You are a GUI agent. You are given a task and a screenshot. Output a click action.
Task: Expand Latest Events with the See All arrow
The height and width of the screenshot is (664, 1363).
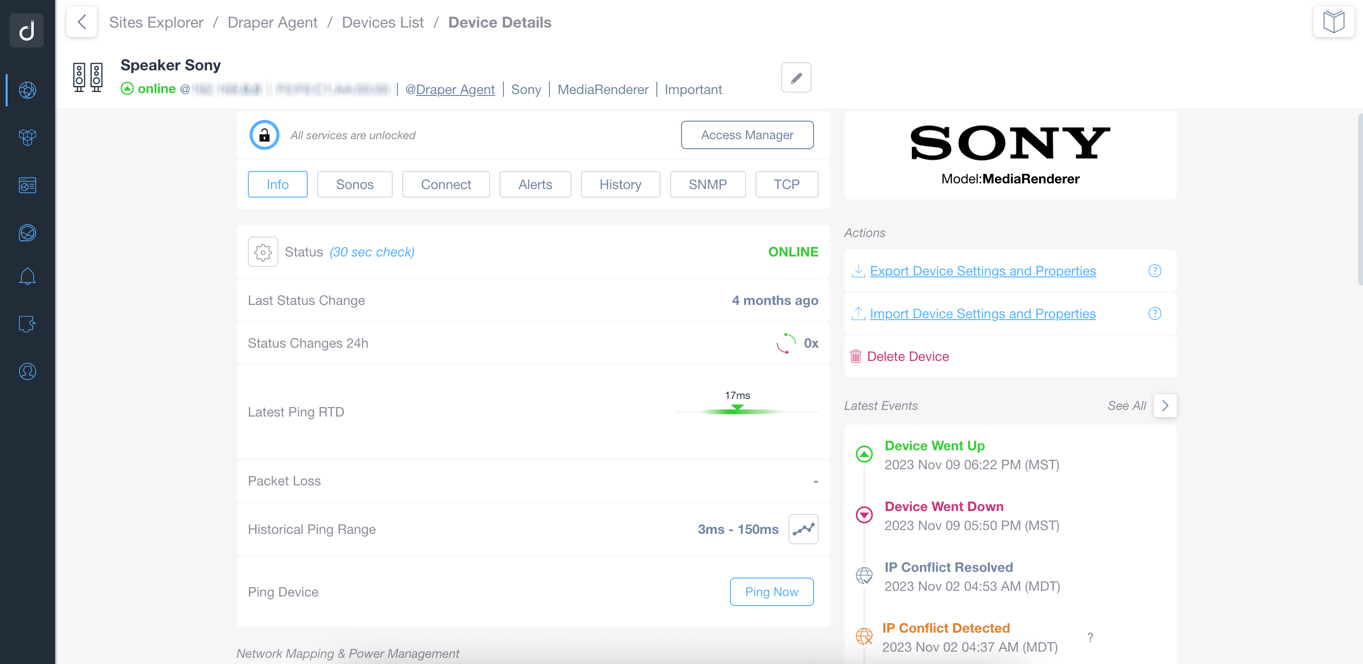[1164, 406]
